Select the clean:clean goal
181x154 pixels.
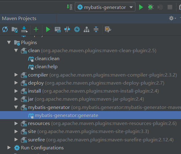click(47, 59)
